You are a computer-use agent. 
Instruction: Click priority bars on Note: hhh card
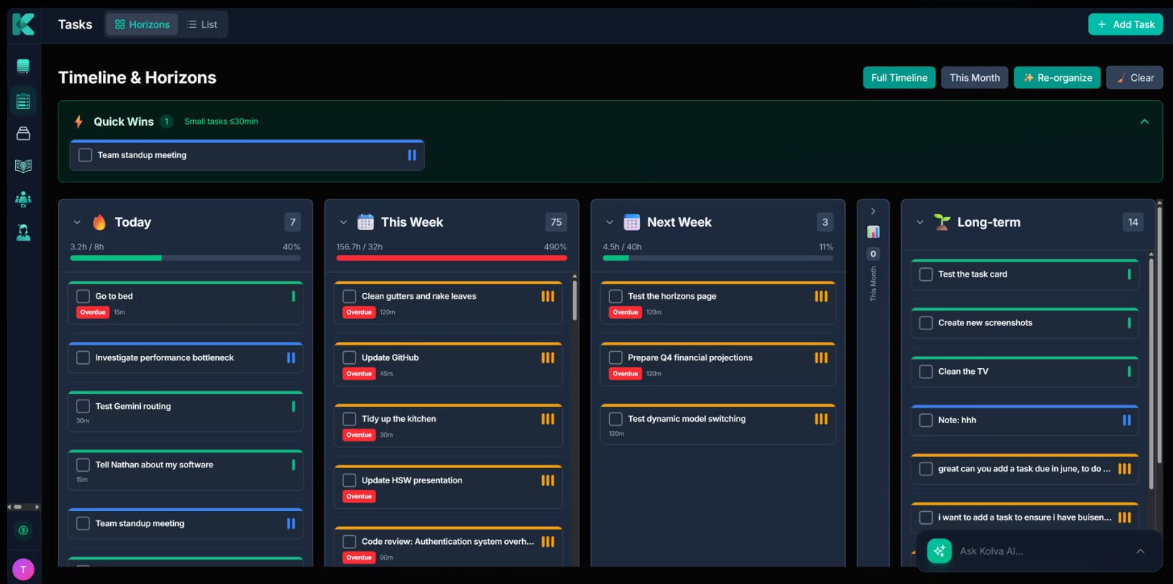[1127, 420]
